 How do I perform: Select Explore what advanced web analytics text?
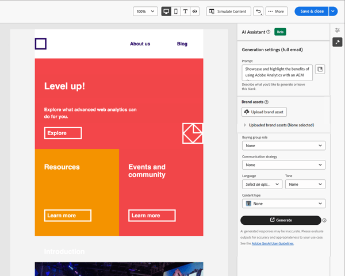(90, 113)
